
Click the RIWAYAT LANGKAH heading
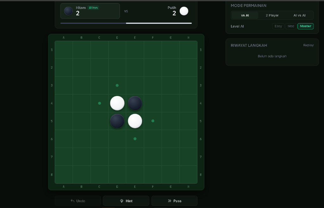[x=249, y=45]
